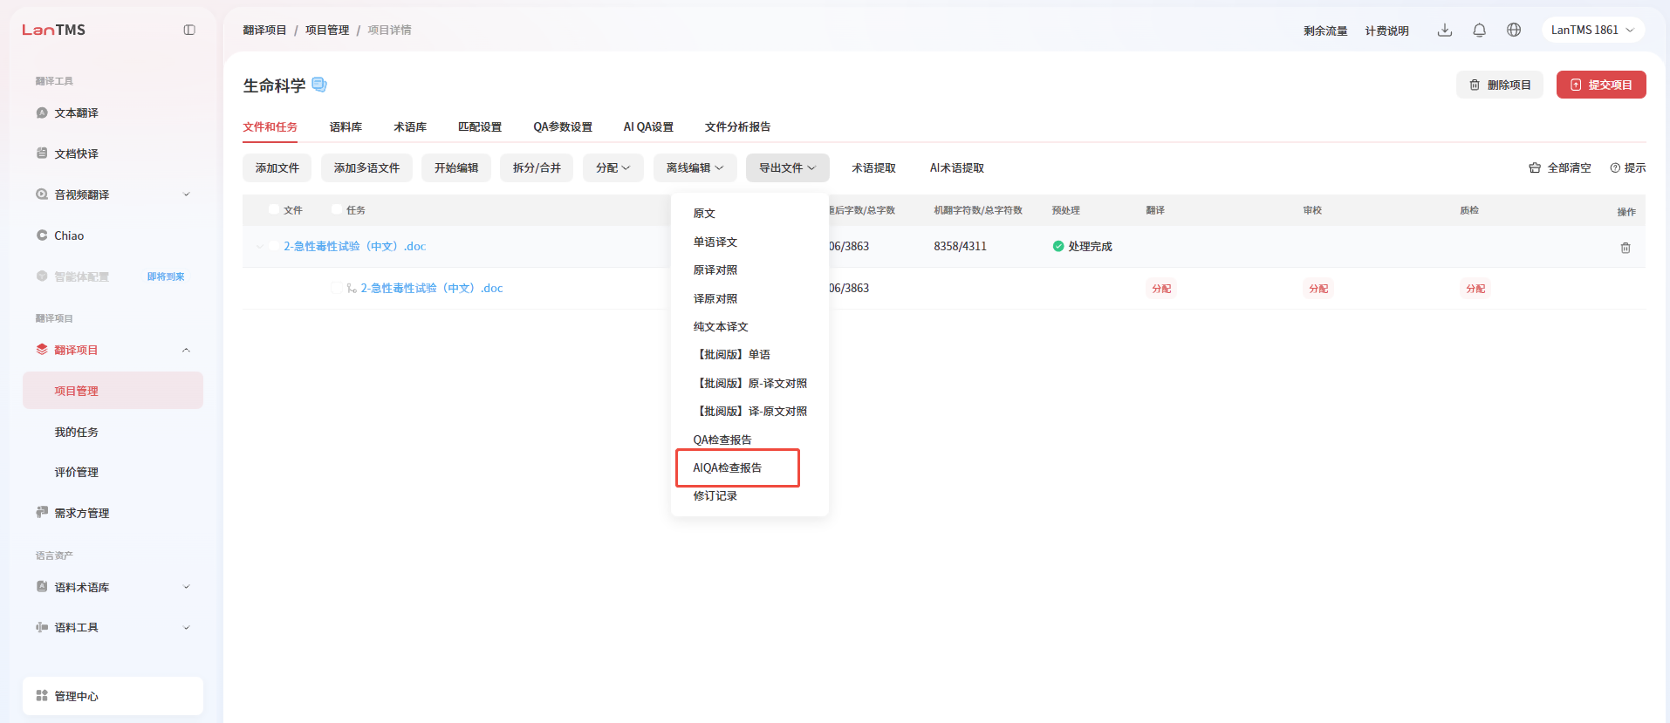
Task: Delete the file row with the trash icon
Action: pos(1626,248)
